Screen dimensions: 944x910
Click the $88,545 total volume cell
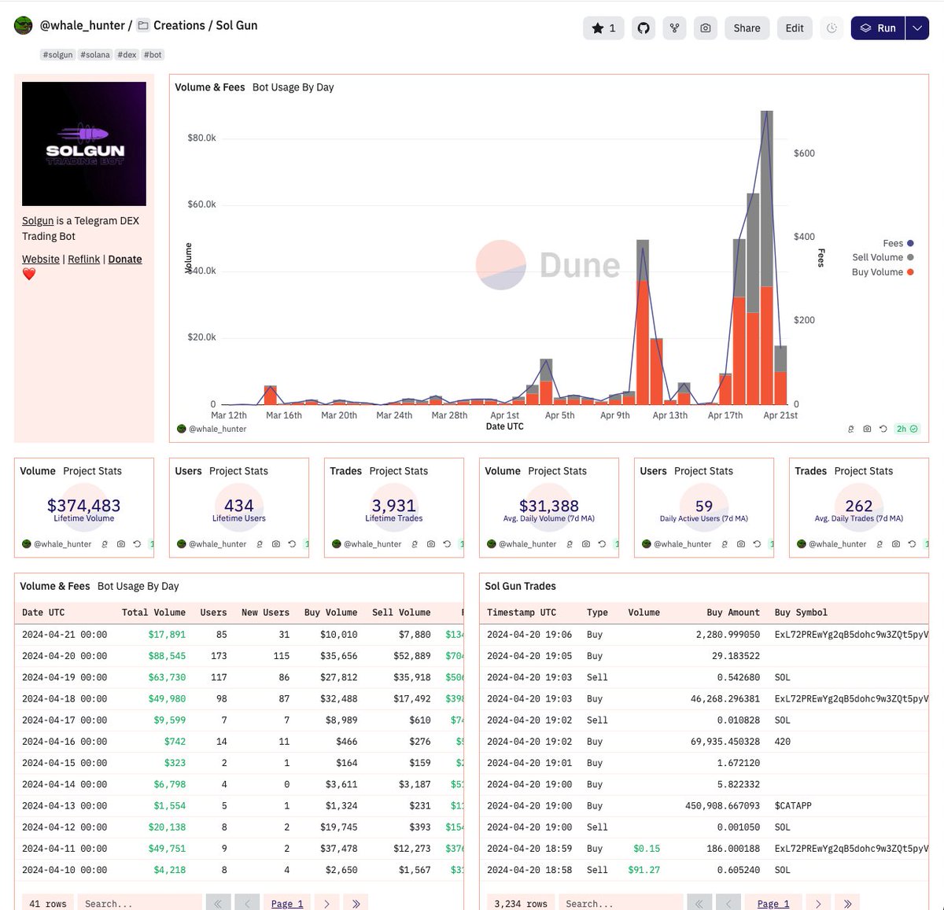pos(167,656)
